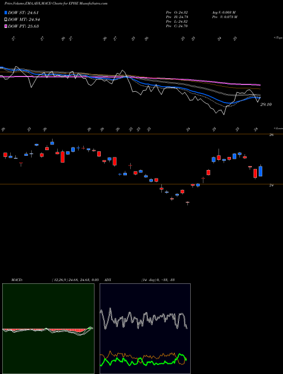Image resolution: width=283 pixels, height=374 pixels.
Task: Select the 'DOW PT: 25.63' legend text
Action: click(23, 26)
